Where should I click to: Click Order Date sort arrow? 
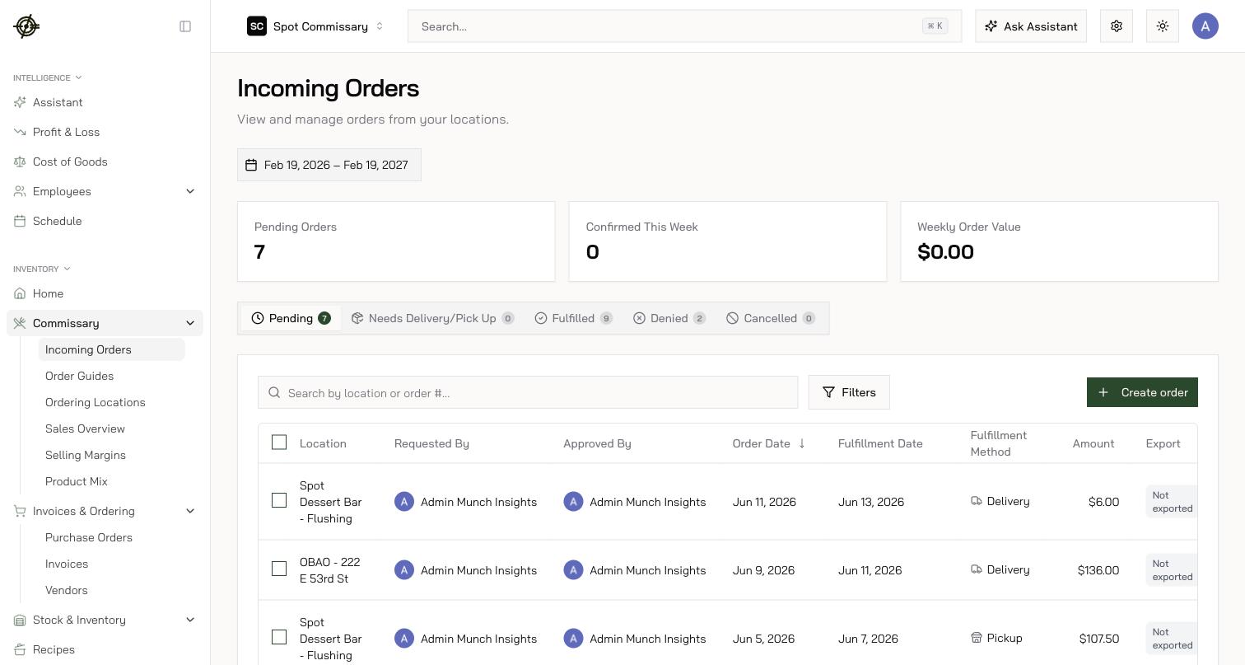[x=801, y=443]
